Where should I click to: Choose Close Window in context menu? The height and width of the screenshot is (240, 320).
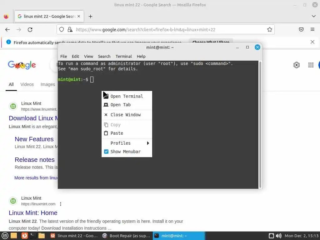[127, 115]
